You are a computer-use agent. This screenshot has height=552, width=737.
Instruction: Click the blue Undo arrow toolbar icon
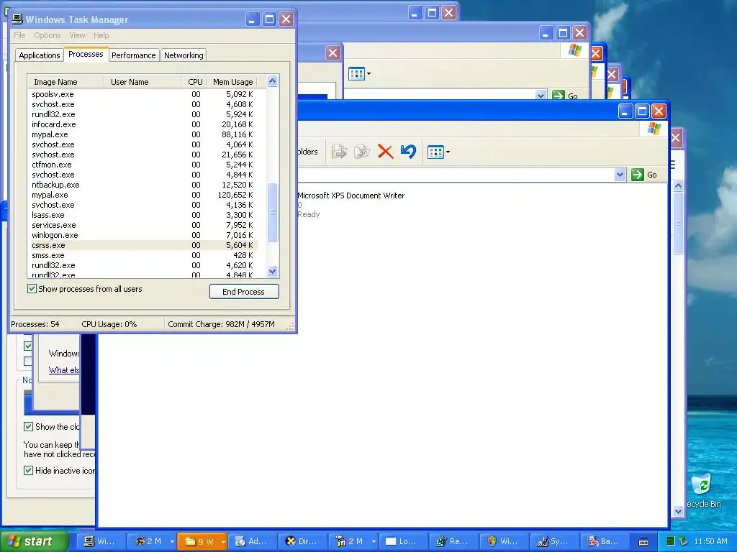pos(408,151)
